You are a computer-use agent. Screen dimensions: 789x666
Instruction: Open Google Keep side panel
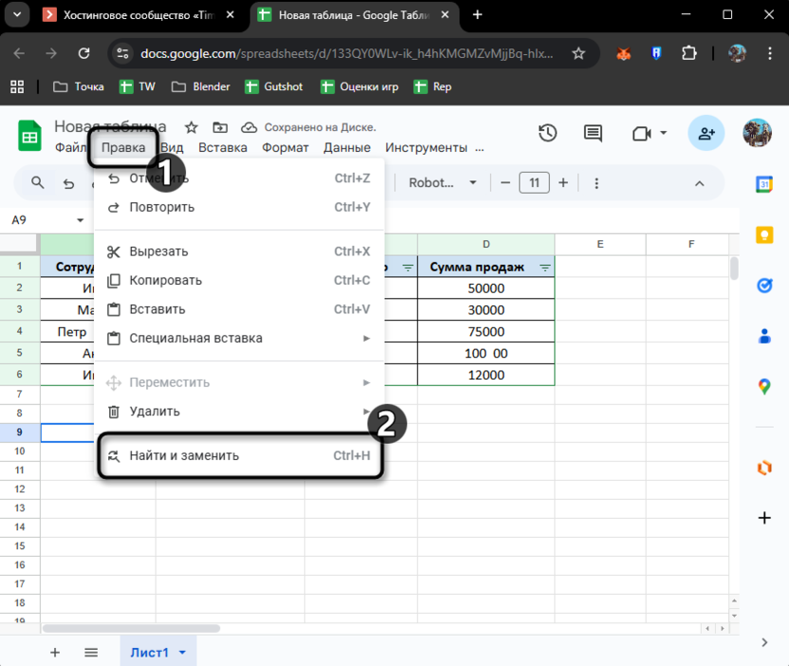tap(764, 234)
